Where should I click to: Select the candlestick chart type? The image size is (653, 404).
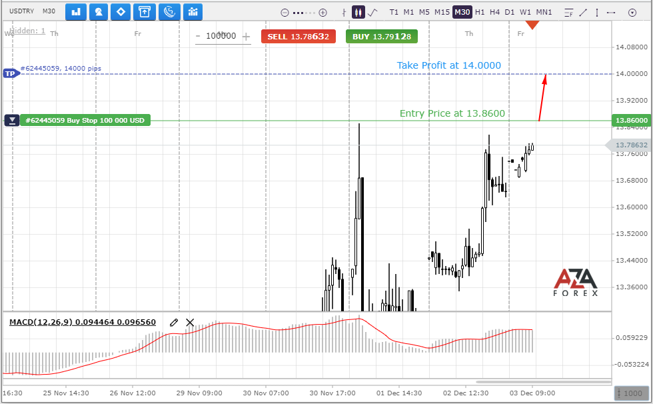point(358,13)
